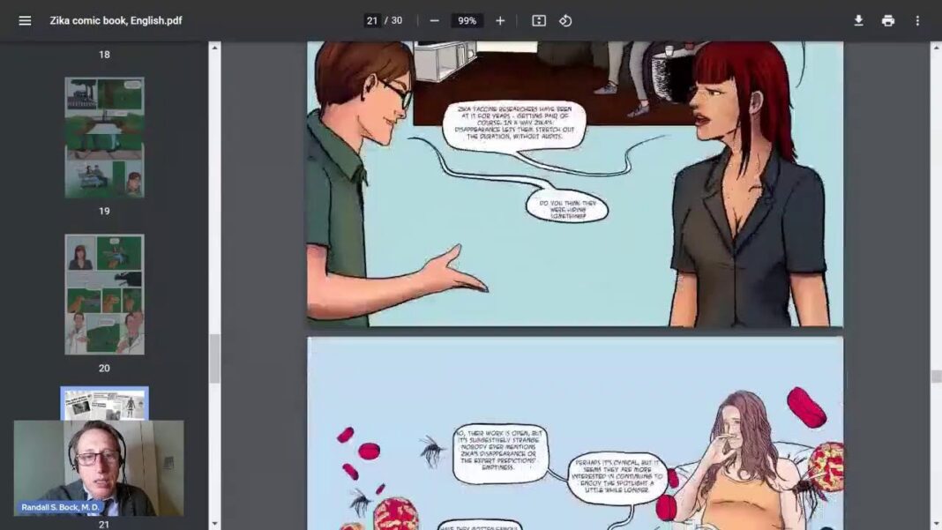Click the 99% zoom level field
Viewport: 942px width, 530px height.
coord(467,20)
